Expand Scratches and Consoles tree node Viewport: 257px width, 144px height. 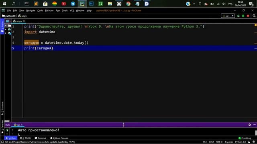(6, 33)
